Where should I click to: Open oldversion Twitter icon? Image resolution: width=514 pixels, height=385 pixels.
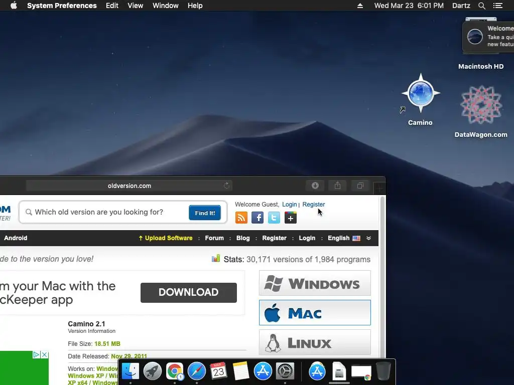274,218
